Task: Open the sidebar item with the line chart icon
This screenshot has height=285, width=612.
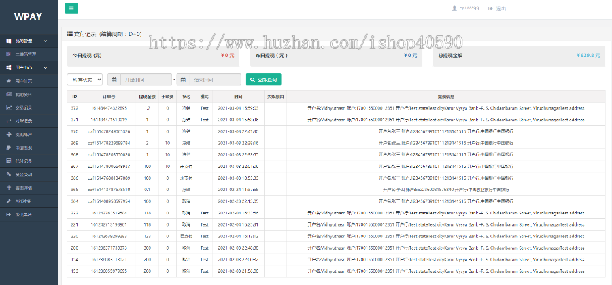Action: click(x=8, y=107)
